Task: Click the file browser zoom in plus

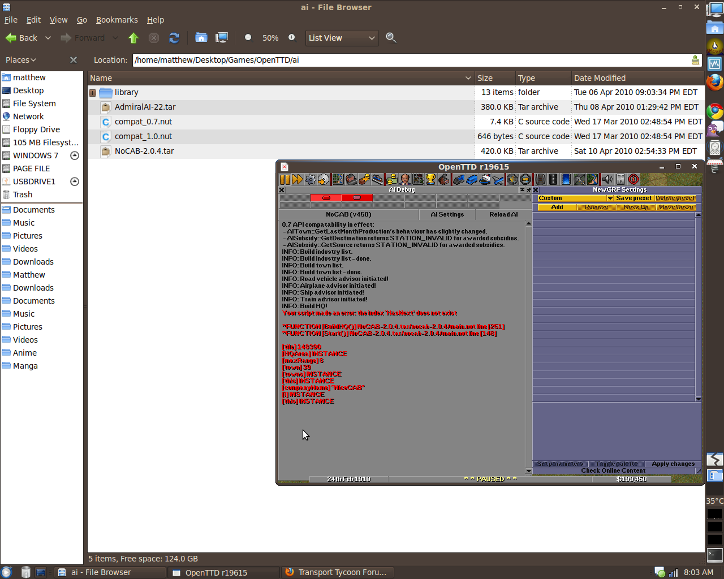Action: click(292, 38)
